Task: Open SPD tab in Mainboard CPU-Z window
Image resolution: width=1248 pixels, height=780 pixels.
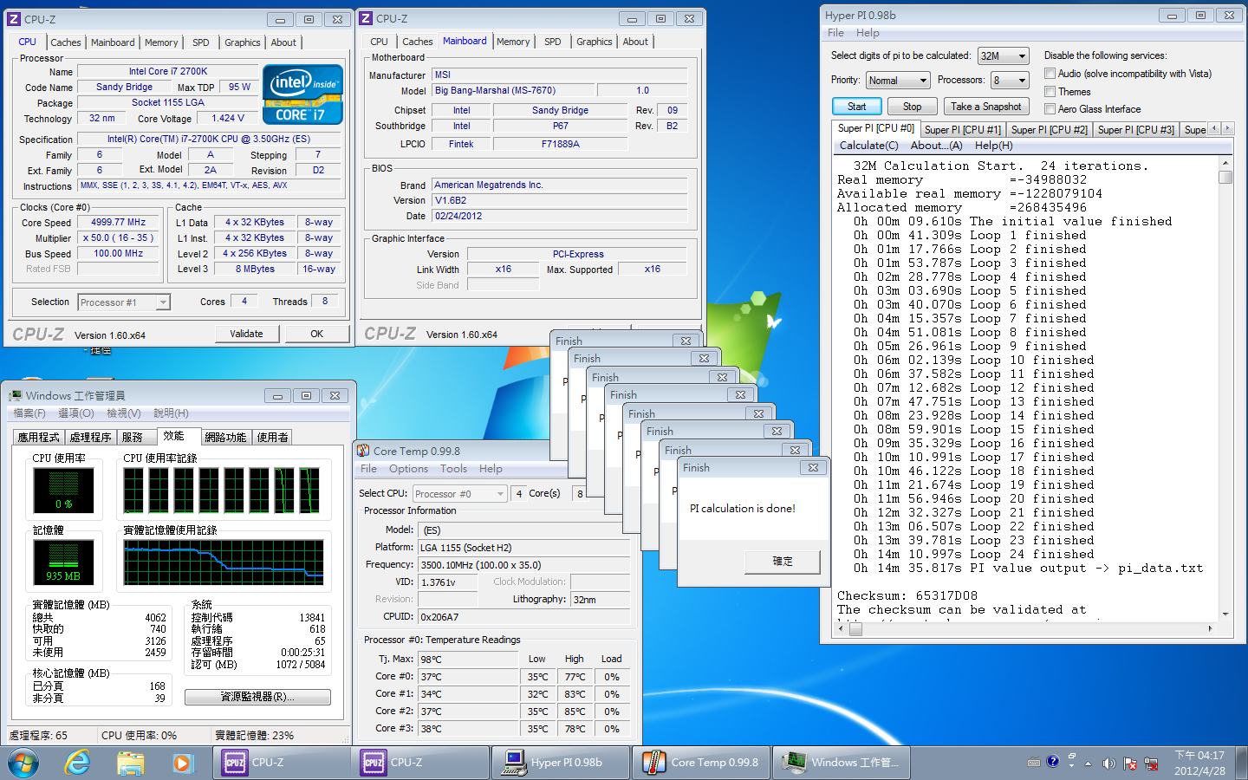Action: point(552,42)
